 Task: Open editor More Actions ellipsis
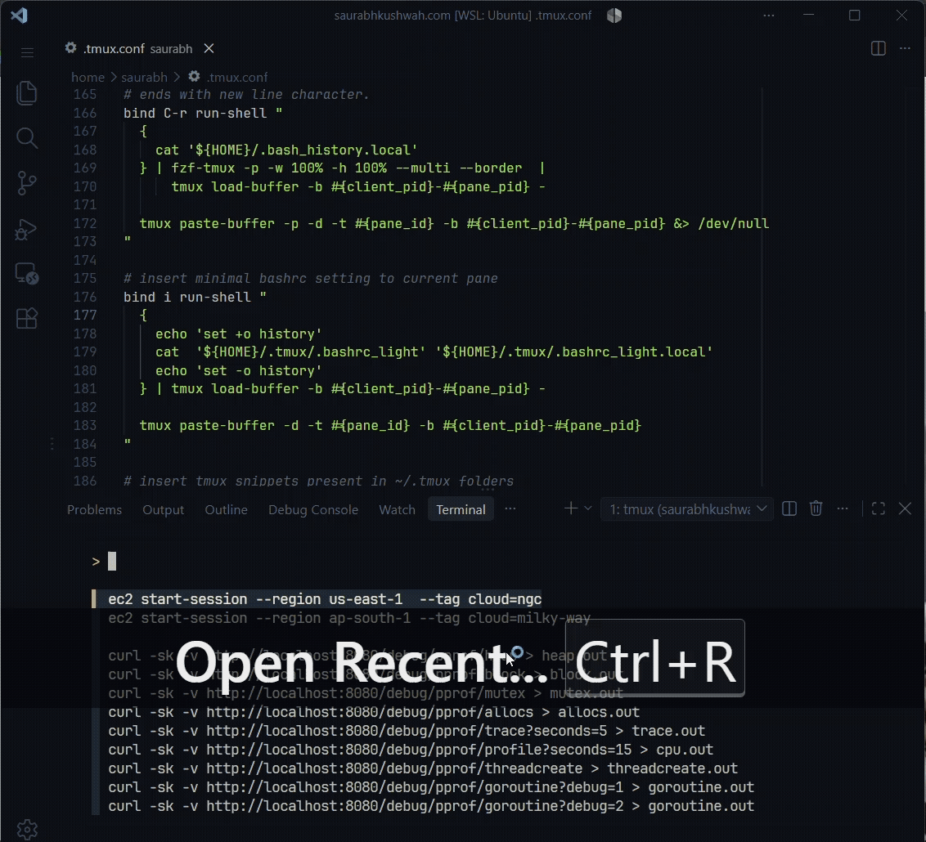(905, 48)
